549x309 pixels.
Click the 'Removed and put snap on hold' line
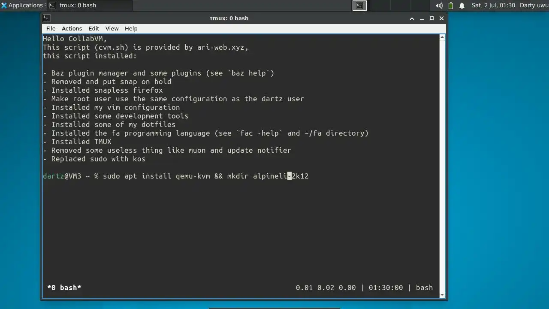tap(107, 82)
